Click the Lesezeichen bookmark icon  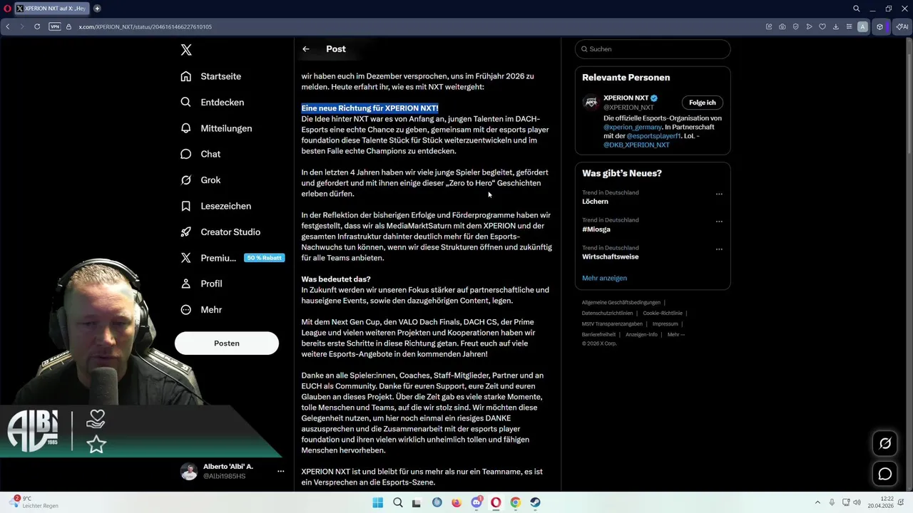(x=186, y=206)
